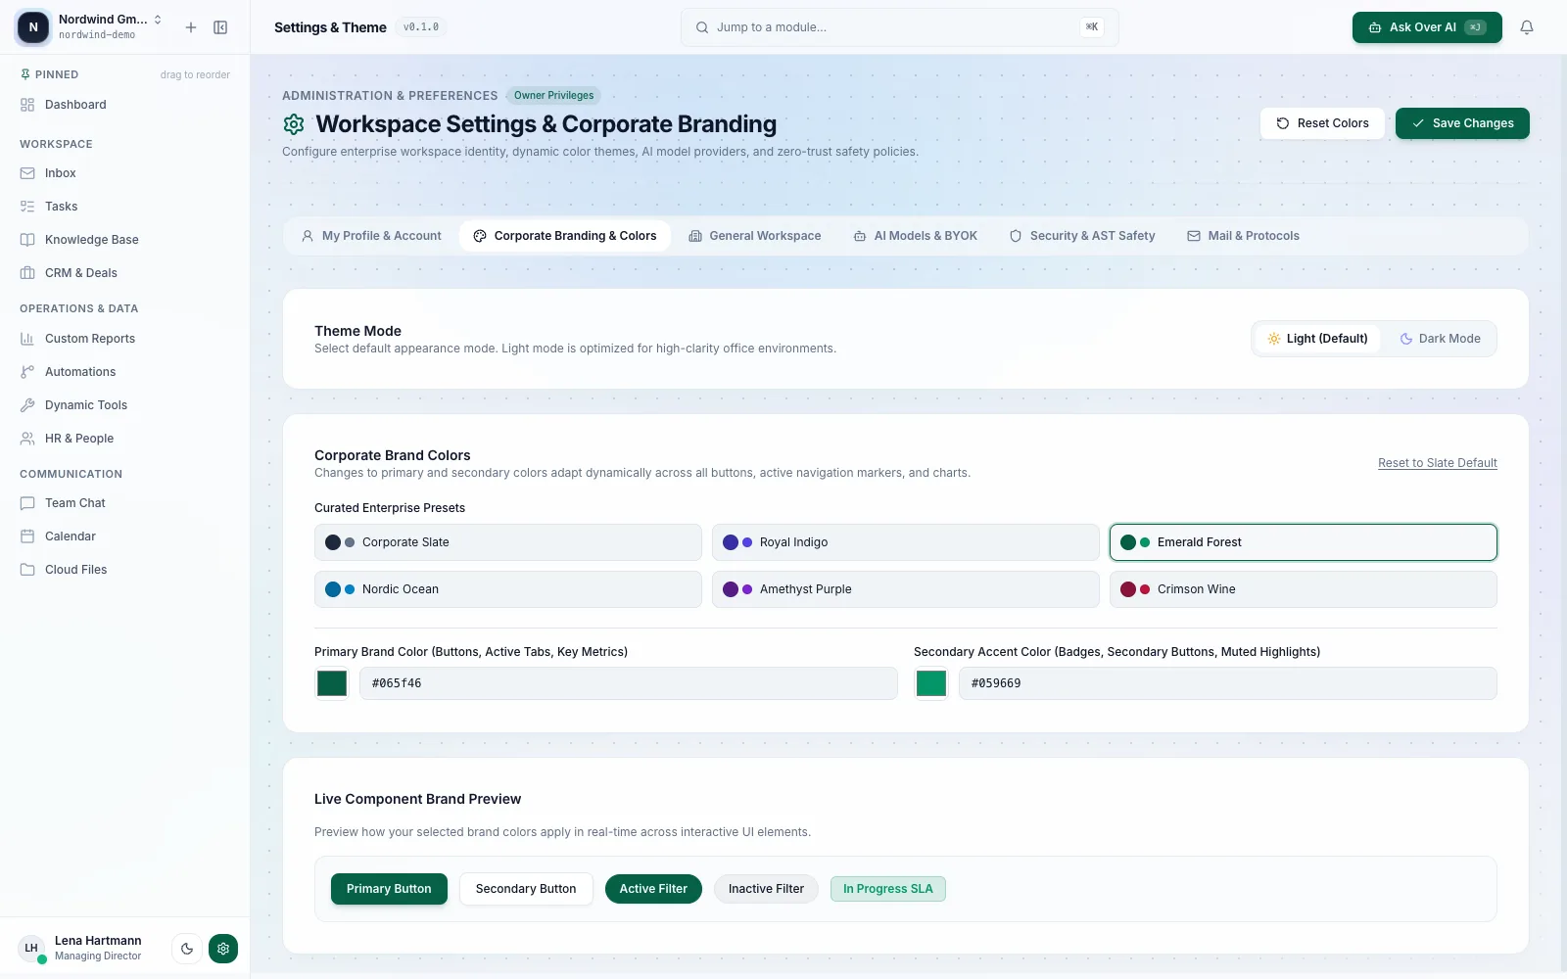Select the Corporate Slate preset

(x=508, y=542)
